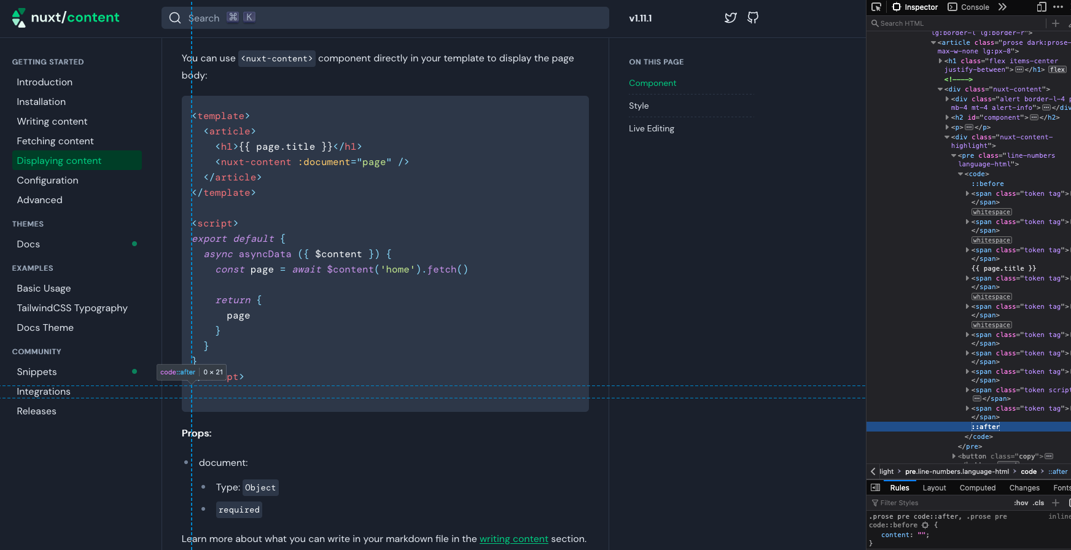Screen dimensions: 1071x550
Task: Follow the writing content link
Action: [x=514, y=539]
